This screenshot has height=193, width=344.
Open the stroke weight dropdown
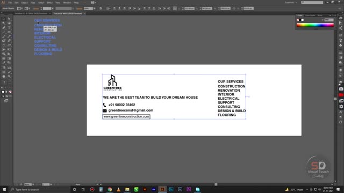click(53, 9)
